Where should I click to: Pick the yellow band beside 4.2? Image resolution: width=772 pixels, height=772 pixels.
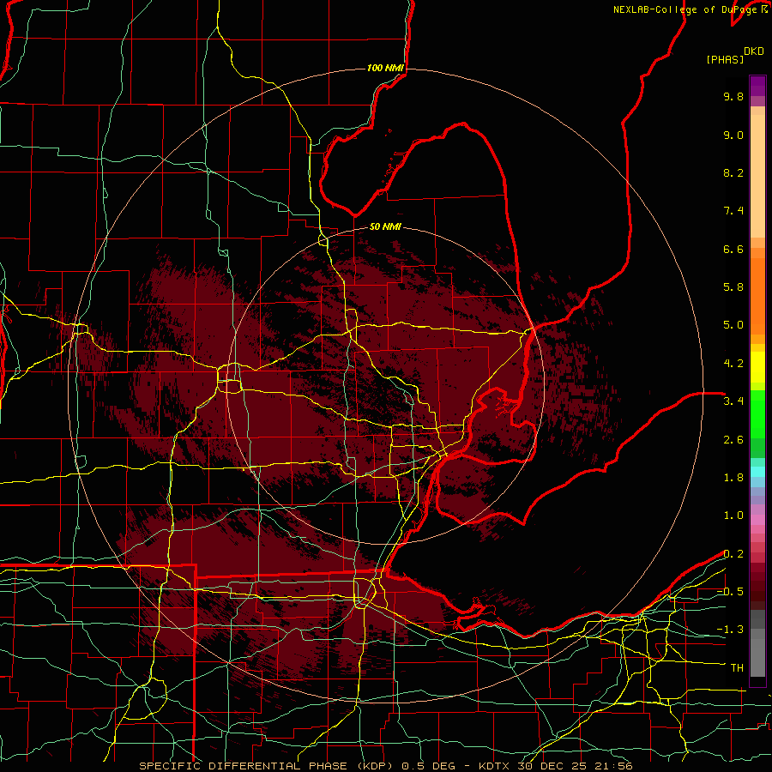(x=757, y=367)
